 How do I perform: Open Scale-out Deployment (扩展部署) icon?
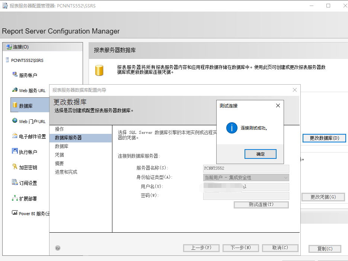tap(15, 198)
